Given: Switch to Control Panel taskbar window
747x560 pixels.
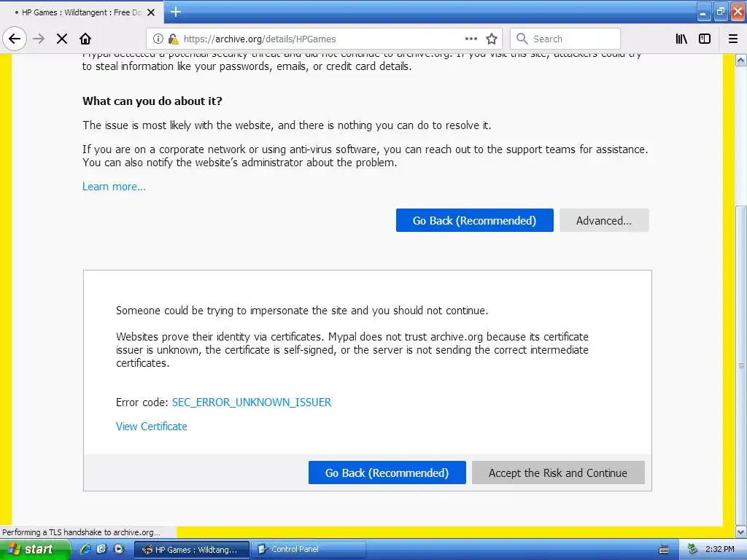Looking at the screenshot, I should coord(309,550).
